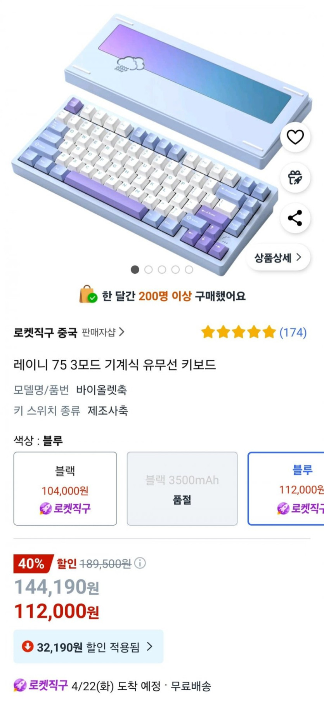Jump to the fifth image page dot
Screen dimensions: 324x705
coord(189,269)
